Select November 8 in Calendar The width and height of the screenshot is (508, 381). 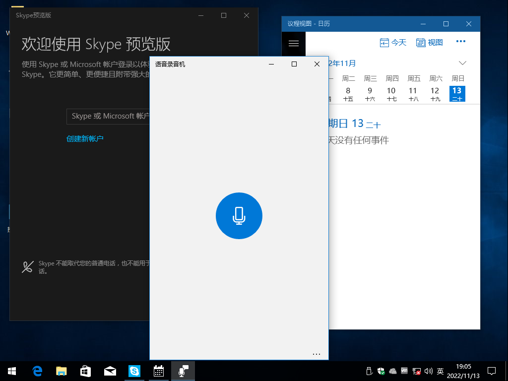(x=348, y=94)
